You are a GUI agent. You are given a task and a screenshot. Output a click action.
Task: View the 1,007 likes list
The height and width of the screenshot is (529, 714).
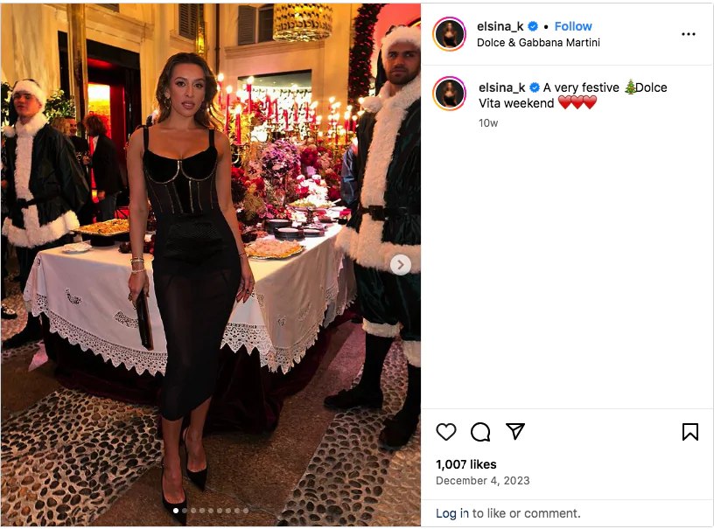pyautogui.click(x=465, y=464)
